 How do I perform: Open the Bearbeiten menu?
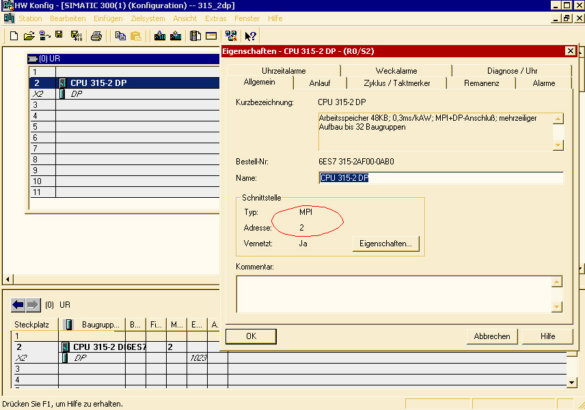tap(68, 18)
